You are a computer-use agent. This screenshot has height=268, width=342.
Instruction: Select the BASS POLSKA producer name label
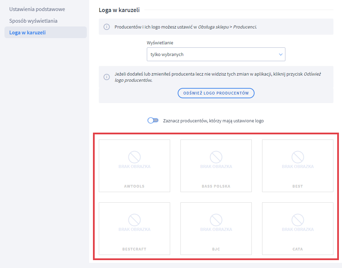[216, 186]
